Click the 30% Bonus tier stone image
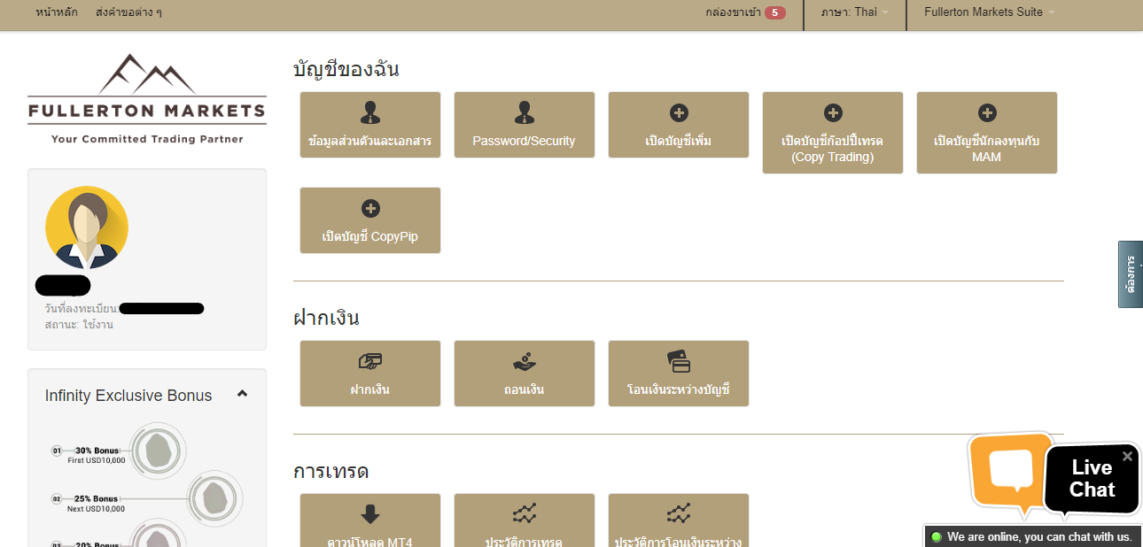The width and height of the screenshot is (1143, 547). click(x=158, y=451)
